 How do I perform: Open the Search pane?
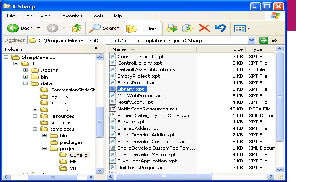coord(104,28)
